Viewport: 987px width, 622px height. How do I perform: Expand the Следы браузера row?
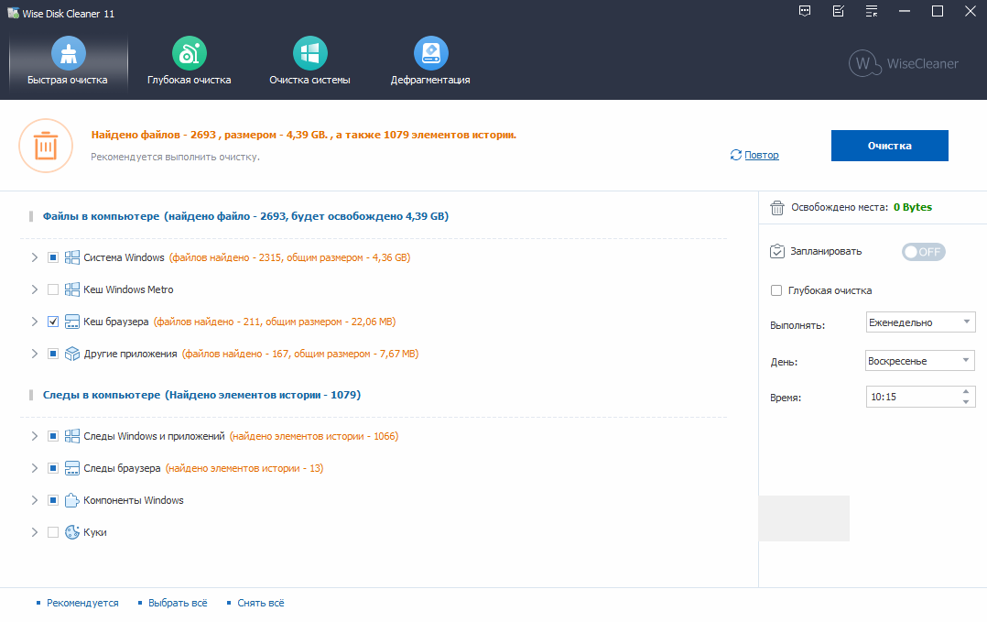[x=35, y=468]
